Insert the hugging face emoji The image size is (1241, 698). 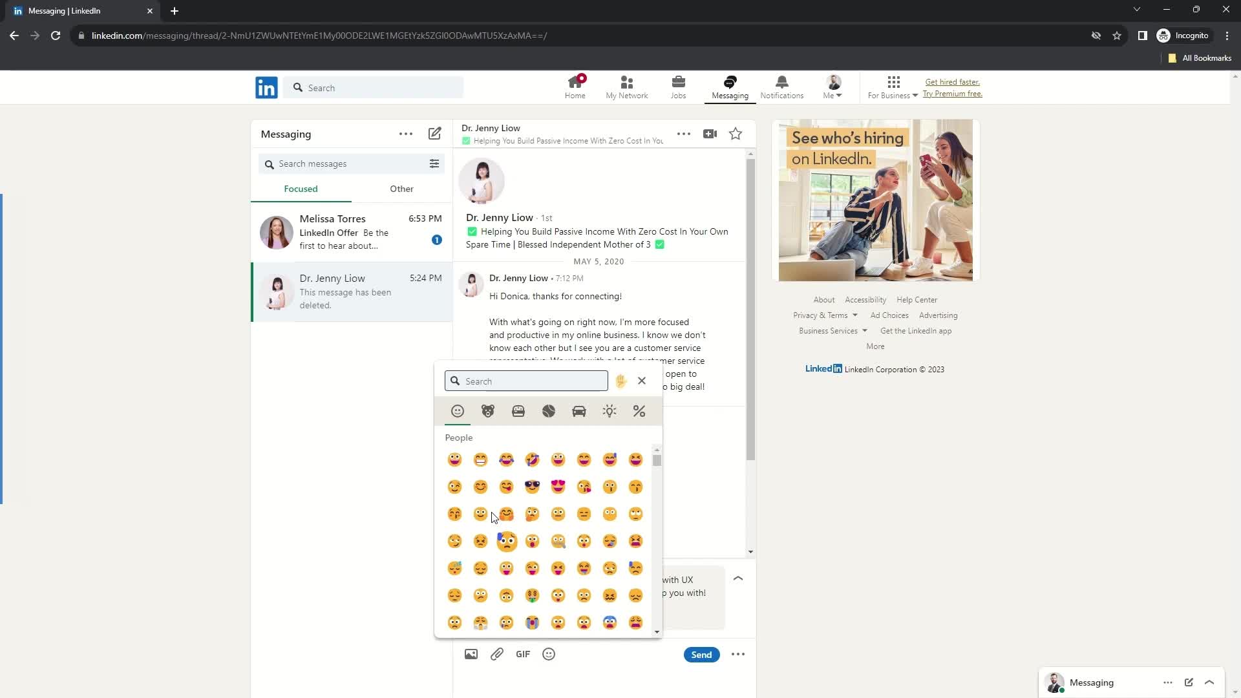(x=506, y=514)
